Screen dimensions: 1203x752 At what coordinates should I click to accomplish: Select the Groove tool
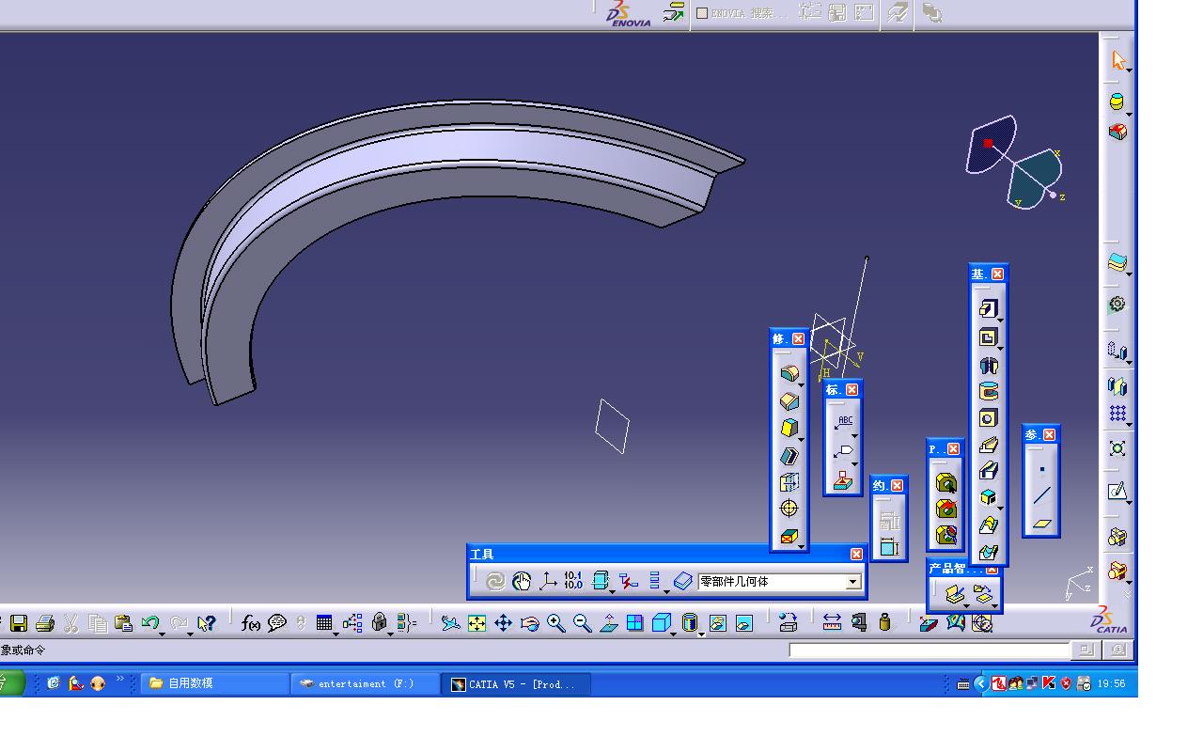(x=988, y=392)
